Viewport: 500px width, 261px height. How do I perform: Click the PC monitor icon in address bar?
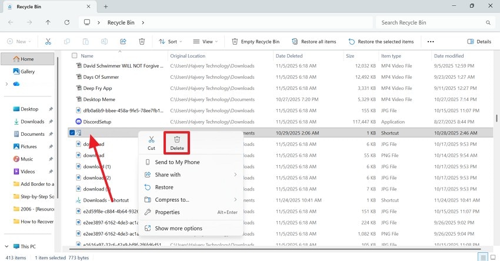point(86,22)
